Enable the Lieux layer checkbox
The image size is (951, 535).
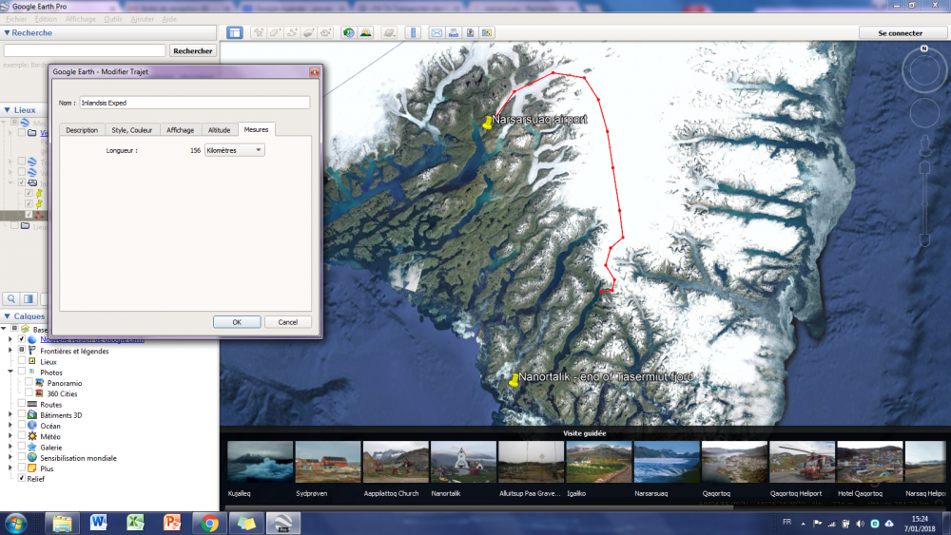pos(22,361)
